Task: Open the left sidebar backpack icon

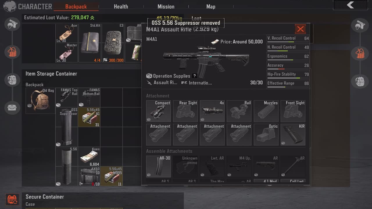Action: (x=12, y=80)
